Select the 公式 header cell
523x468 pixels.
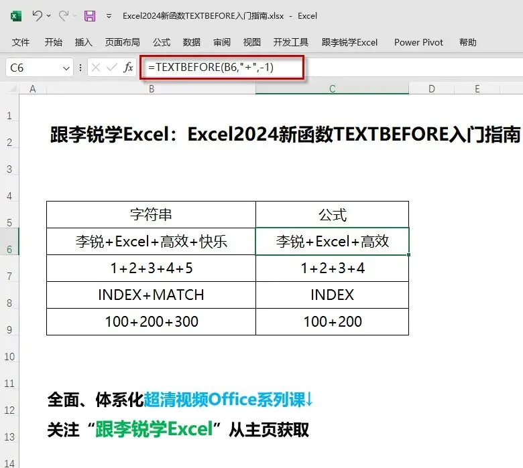coord(332,214)
